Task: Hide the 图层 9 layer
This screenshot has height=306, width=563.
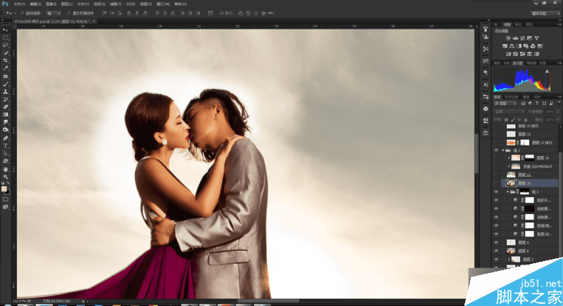Action: 496,242
